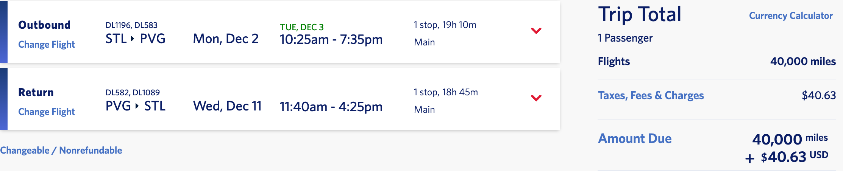Click the 1 stop, 19h 10m text
This screenshot has height=171, width=843.
445,25
